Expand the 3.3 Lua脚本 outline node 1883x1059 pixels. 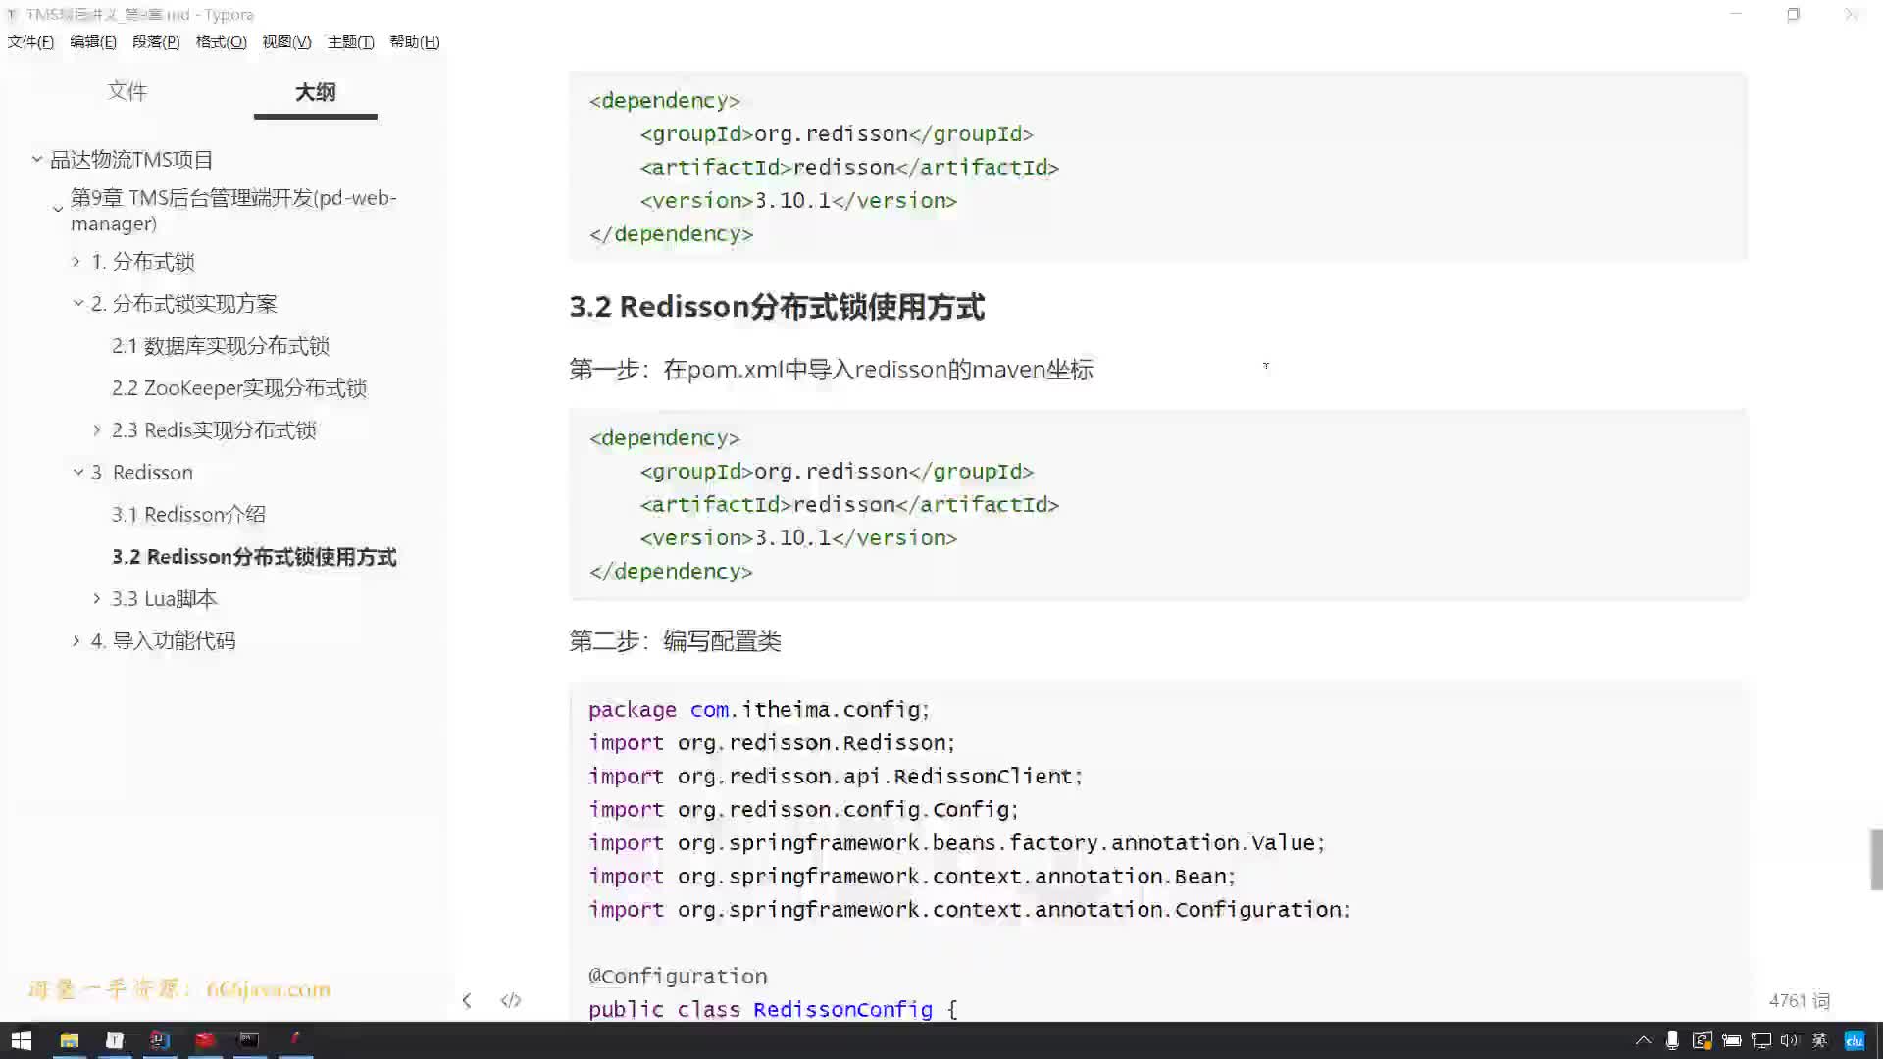click(97, 598)
